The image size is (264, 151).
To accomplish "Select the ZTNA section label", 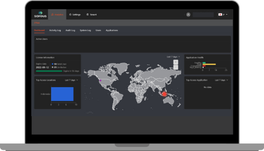I will pos(37,23).
